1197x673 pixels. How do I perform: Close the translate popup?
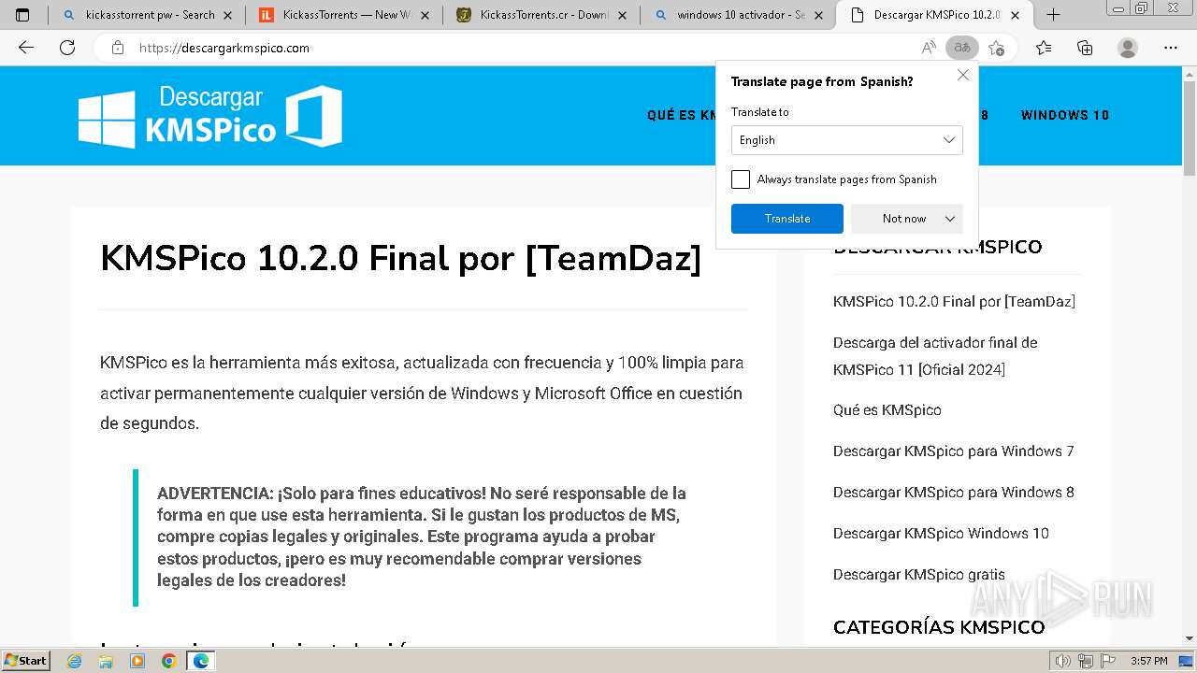coord(963,75)
